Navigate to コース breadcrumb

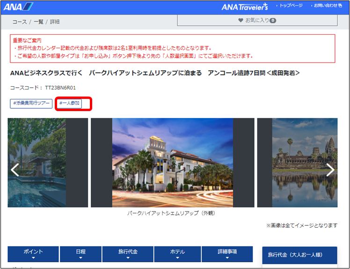[x=20, y=22]
